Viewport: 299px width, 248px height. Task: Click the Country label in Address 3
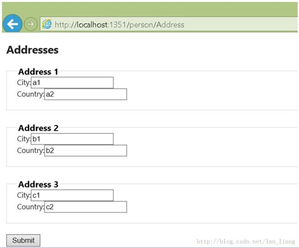click(x=30, y=207)
